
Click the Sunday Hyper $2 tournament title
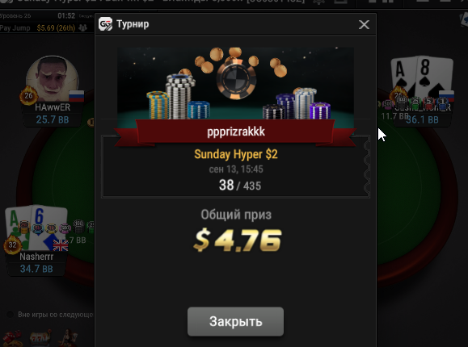(236, 154)
